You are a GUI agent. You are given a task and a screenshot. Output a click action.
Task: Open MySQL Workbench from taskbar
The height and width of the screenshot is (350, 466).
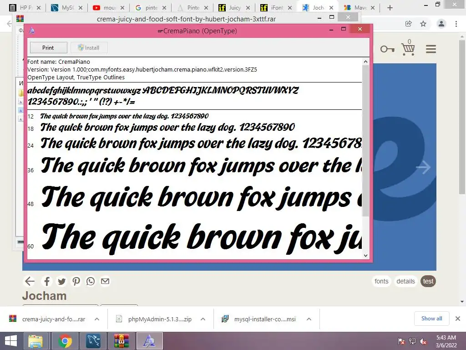(x=93, y=341)
